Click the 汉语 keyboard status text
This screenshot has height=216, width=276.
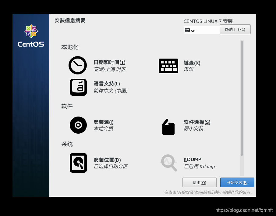tap(189, 69)
